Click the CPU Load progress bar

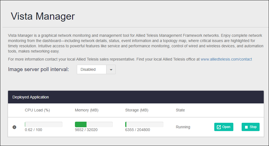pos(43,124)
